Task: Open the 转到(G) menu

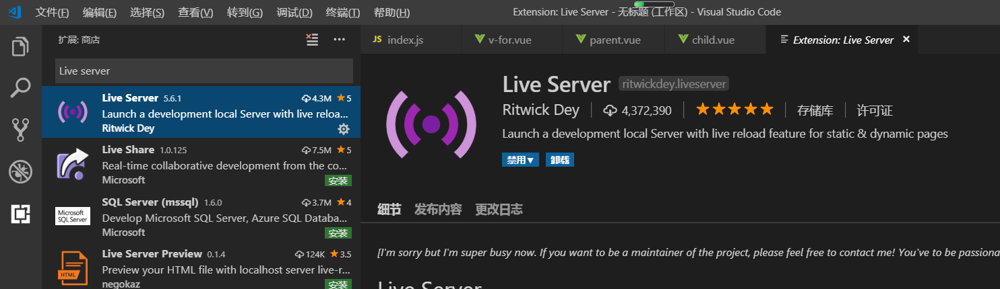Action: 245,12
